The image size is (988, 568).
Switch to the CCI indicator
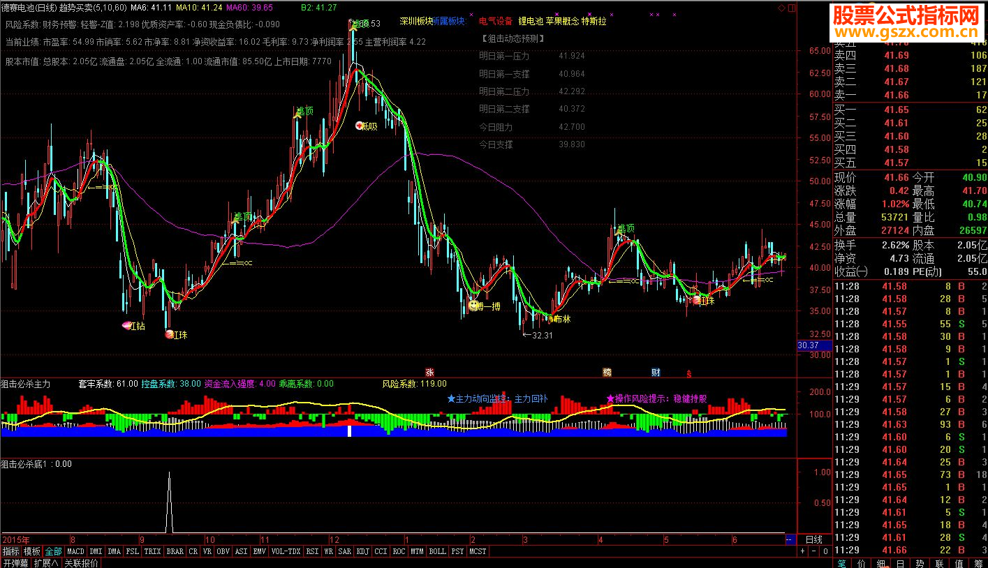click(x=381, y=551)
